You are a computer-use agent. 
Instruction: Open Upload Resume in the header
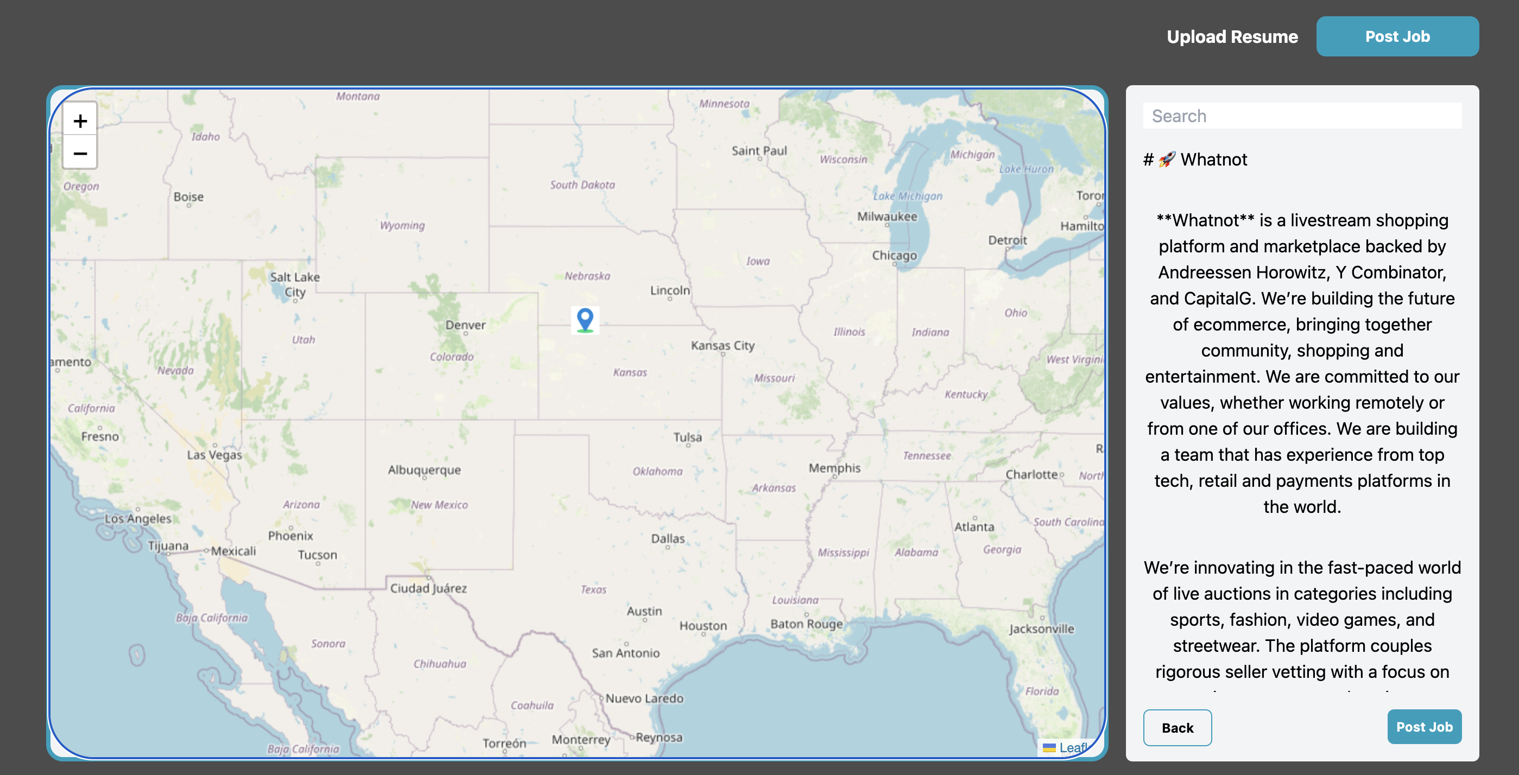1232,36
